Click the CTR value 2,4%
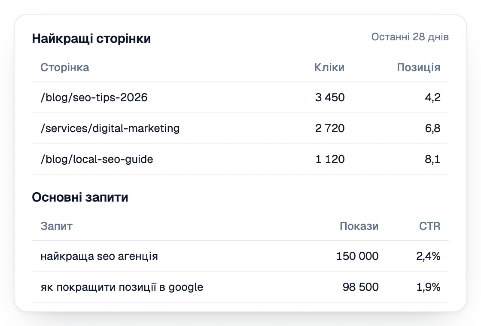This screenshot has width=481, height=326. pos(428,256)
